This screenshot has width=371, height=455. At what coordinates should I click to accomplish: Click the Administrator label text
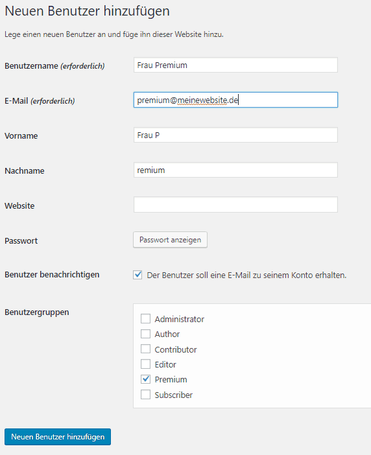(180, 319)
